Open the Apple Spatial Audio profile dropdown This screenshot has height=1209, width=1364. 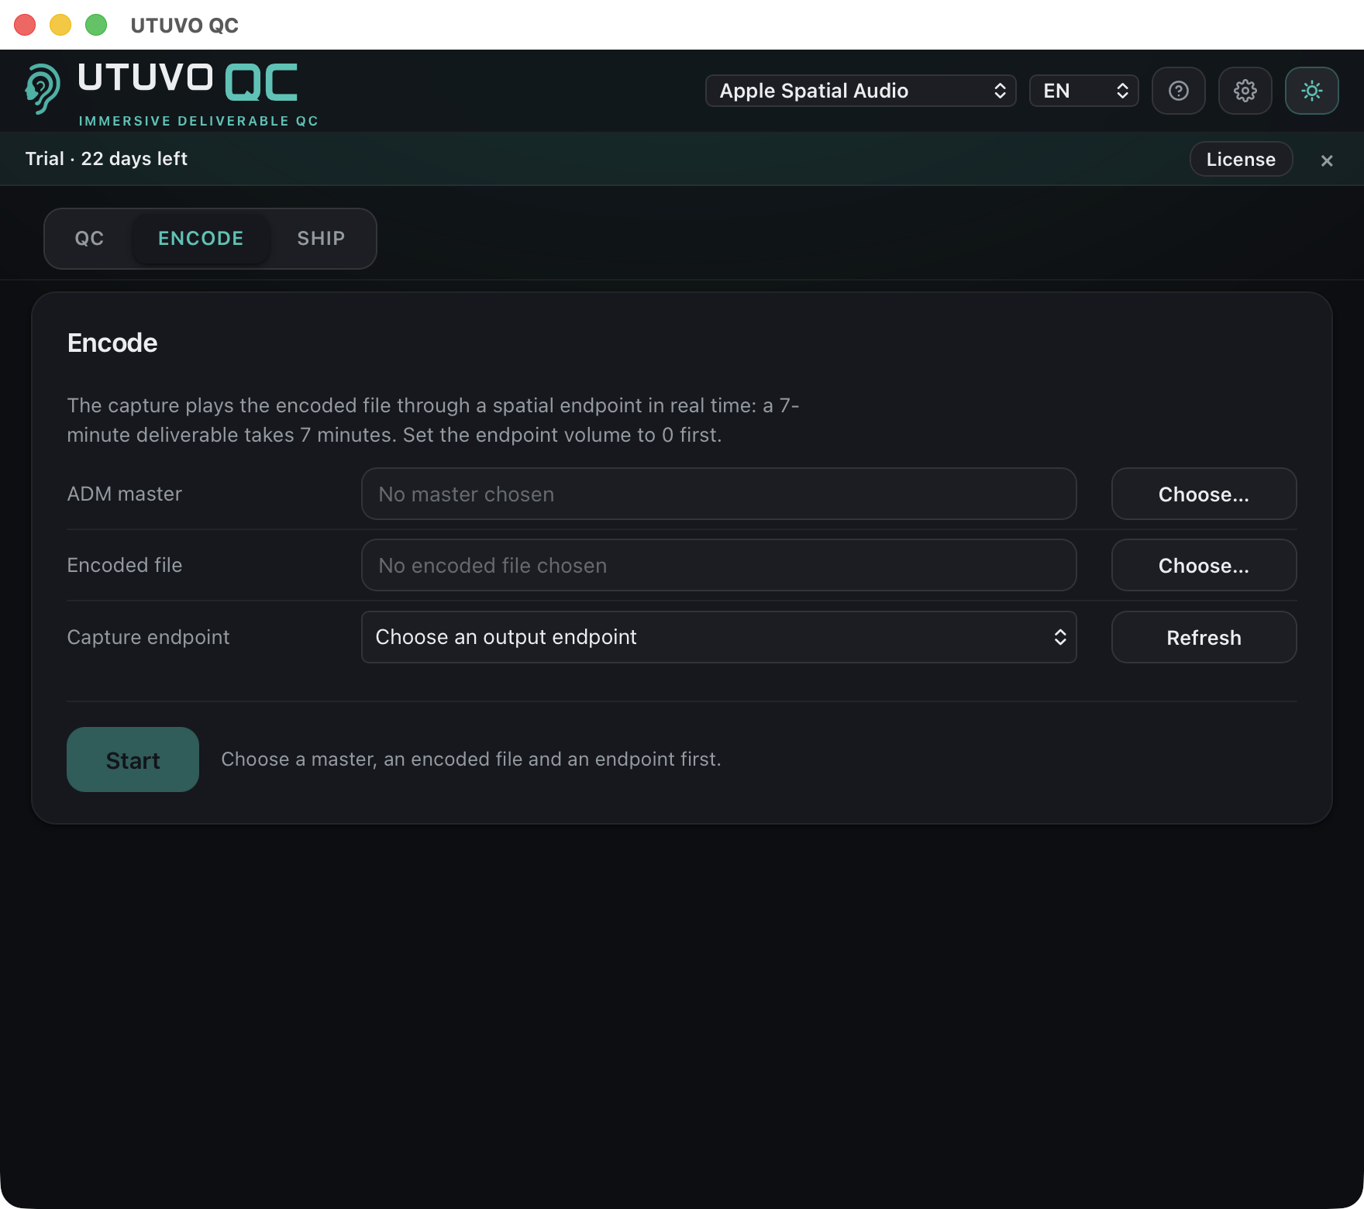860,91
